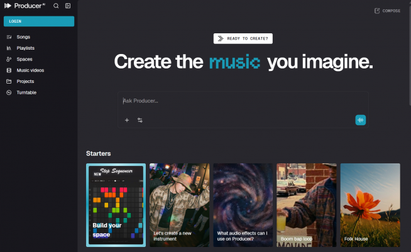Screen dimensions: 411x252
Task: Click the teal voice waveform button
Action: pos(360,120)
